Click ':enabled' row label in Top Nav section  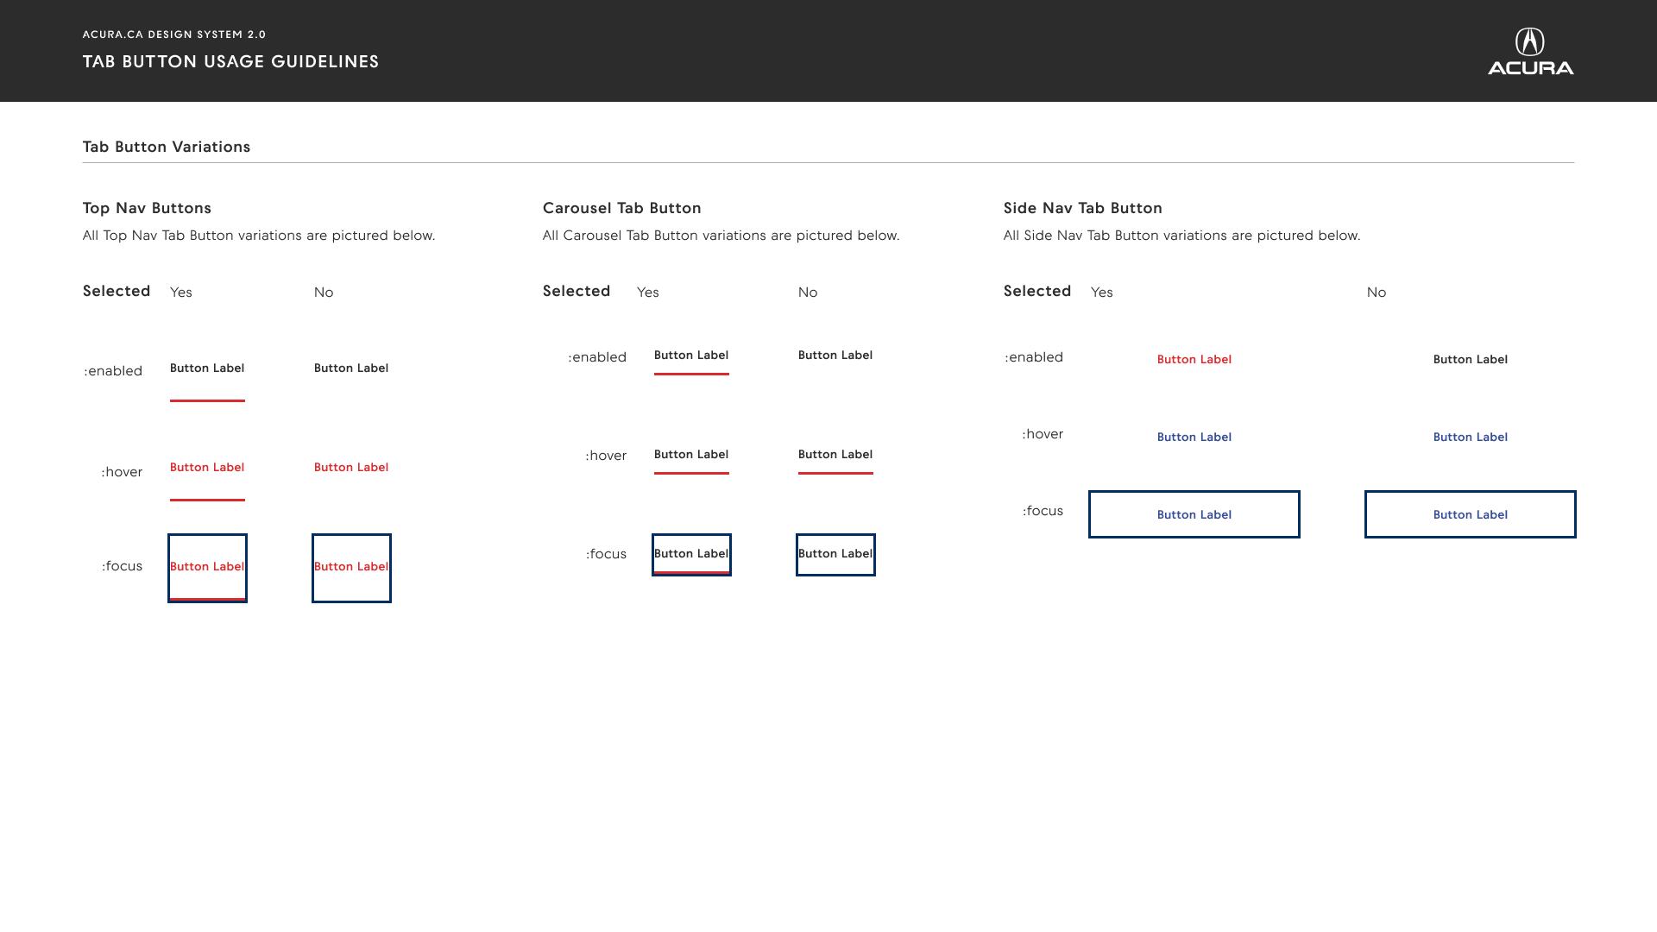tap(113, 371)
